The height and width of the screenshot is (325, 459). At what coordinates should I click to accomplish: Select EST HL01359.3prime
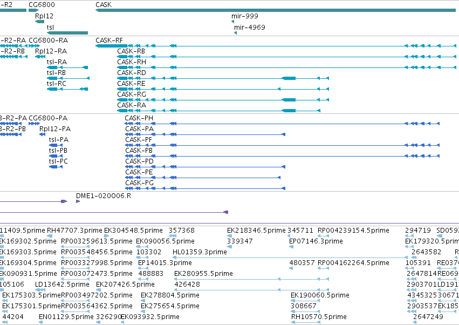[290, 258]
